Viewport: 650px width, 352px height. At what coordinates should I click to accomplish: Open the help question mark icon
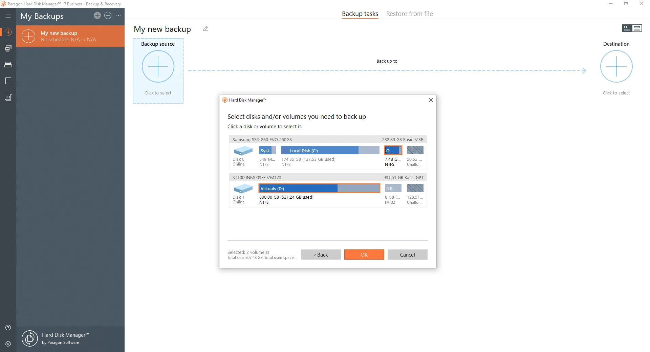8,328
